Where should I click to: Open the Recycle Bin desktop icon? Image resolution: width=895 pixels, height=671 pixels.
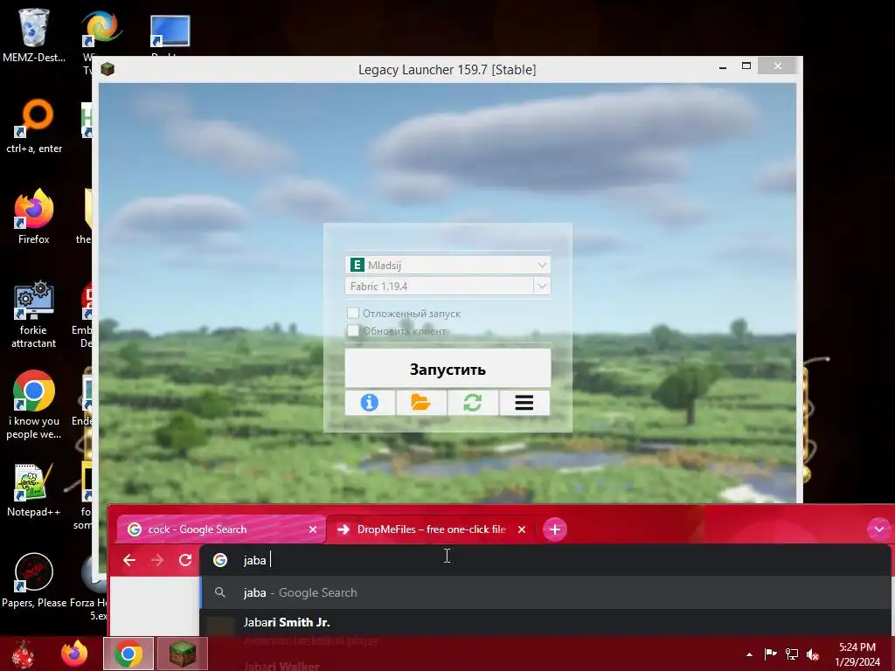click(x=34, y=34)
